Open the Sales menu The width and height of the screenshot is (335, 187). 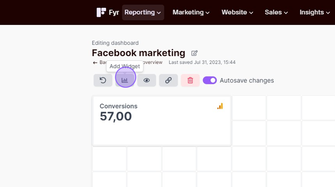click(276, 12)
